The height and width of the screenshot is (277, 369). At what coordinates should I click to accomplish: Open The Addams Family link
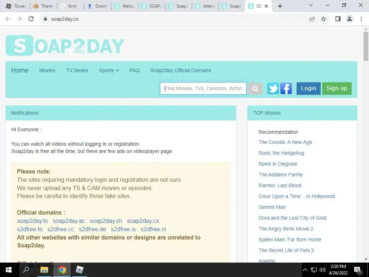pos(280,175)
